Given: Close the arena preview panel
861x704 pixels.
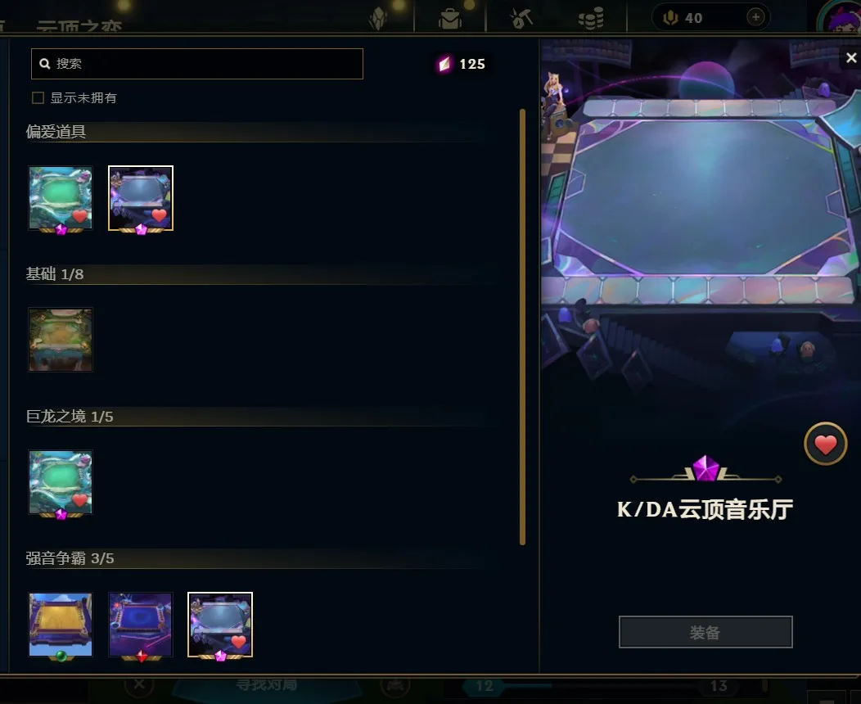Looking at the screenshot, I should (x=851, y=57).
